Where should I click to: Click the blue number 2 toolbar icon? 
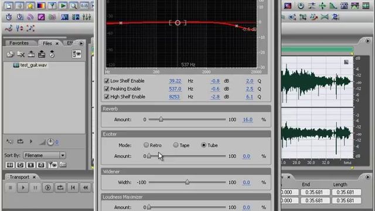pos(335,17)
